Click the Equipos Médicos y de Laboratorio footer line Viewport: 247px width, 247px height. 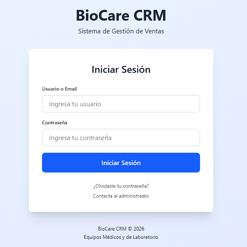tap(121, 237)
